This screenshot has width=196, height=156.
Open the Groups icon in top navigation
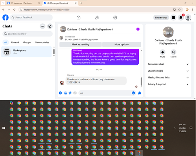point(115,18)
